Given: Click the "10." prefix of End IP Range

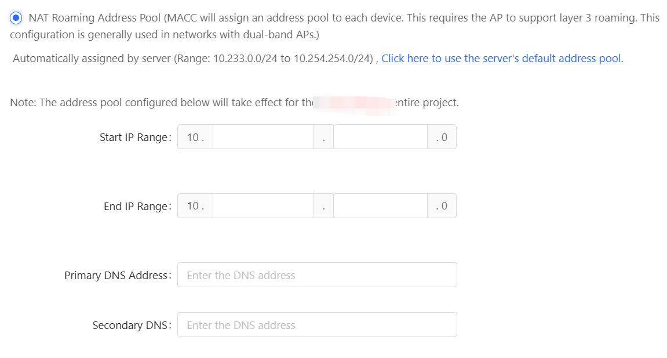Looking at the screenshot, I should click(195, 206).
